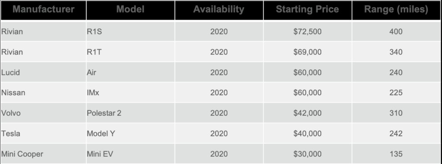Select the Volvo manufacturer cell
Image resolution: width=442 pixels, height=164 pixels.
(x=44, y=113)
